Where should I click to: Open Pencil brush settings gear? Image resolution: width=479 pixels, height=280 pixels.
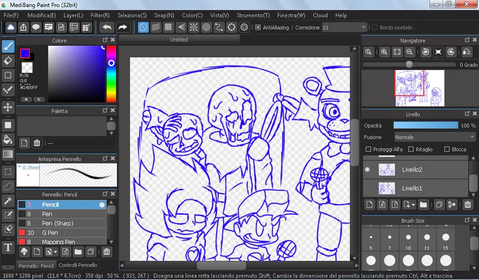pyautogui.click(x=102, y=205)
